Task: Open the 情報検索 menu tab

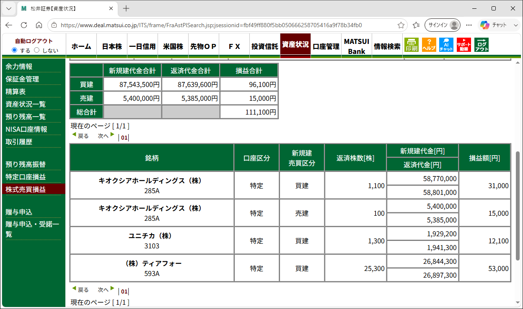Action: 387,46
